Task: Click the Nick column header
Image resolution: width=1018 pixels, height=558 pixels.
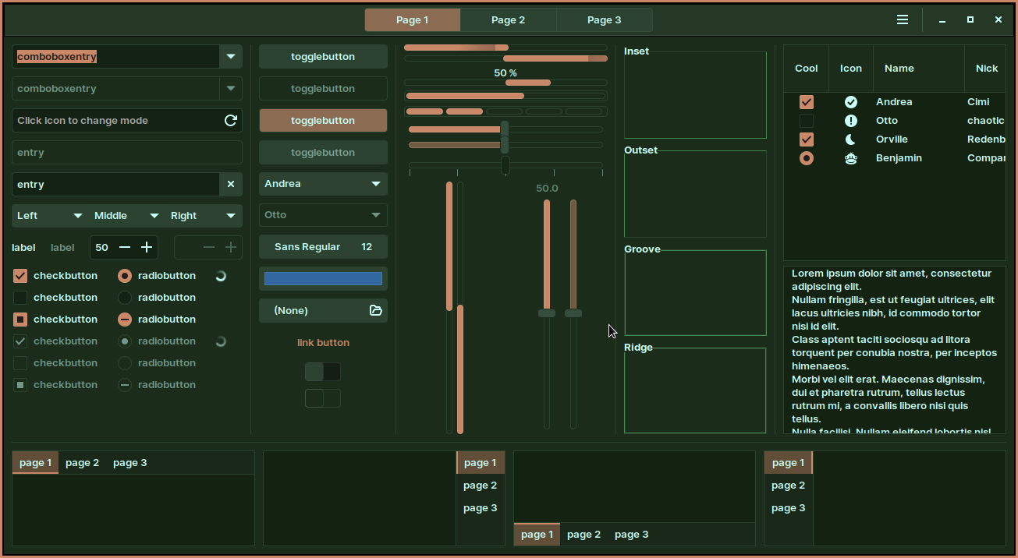Action: [986, 69]
